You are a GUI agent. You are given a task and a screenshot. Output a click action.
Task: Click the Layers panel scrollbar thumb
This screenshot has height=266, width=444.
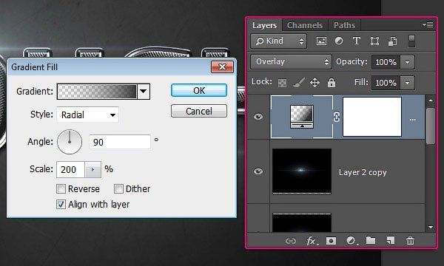tap(431, 126)
